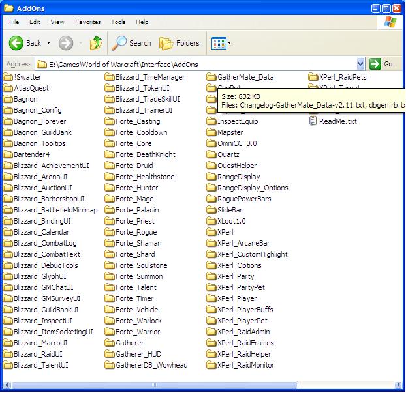Click the Forward arrow button
This screenshot has height=393, width=406.
65,43
